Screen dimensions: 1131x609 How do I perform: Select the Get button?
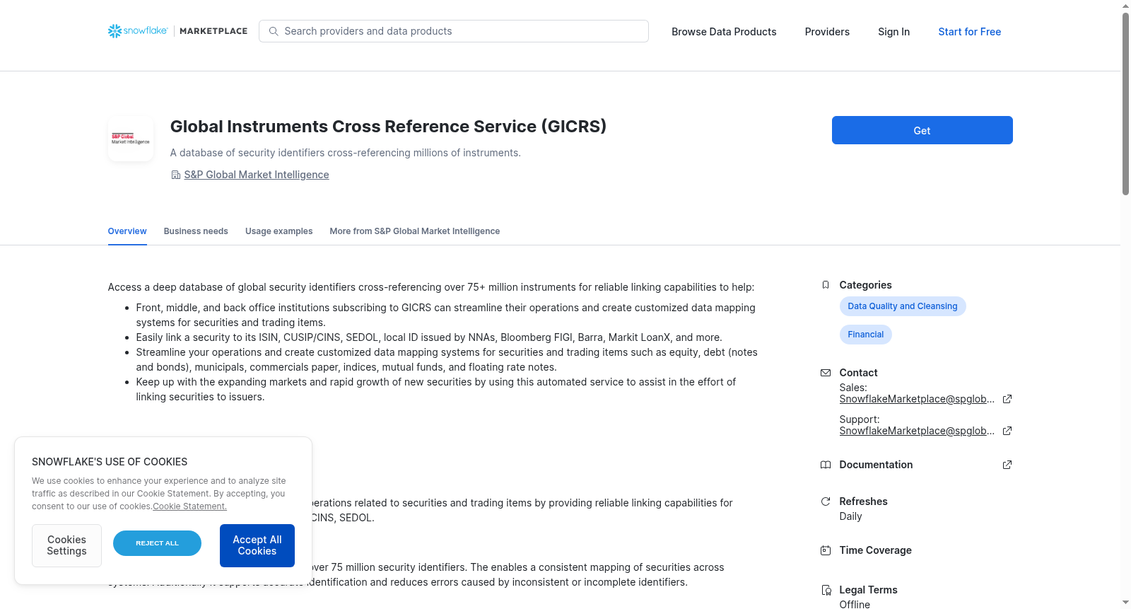tap(922, 130)
